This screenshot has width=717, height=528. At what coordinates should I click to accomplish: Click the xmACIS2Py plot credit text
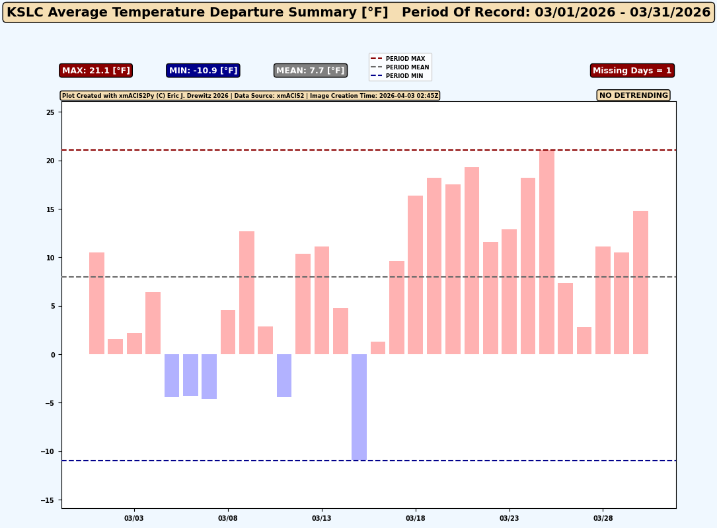(250, 96)
